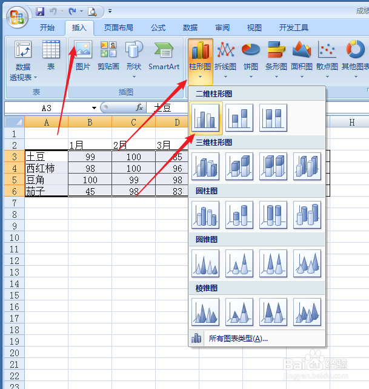Expand the 折线图 dropdown arrow
369x389 pixels.
(225, 77)
